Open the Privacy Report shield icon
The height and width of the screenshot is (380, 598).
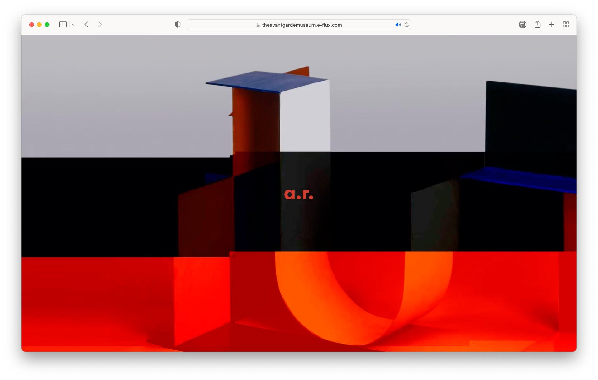(x=178, y=24)
